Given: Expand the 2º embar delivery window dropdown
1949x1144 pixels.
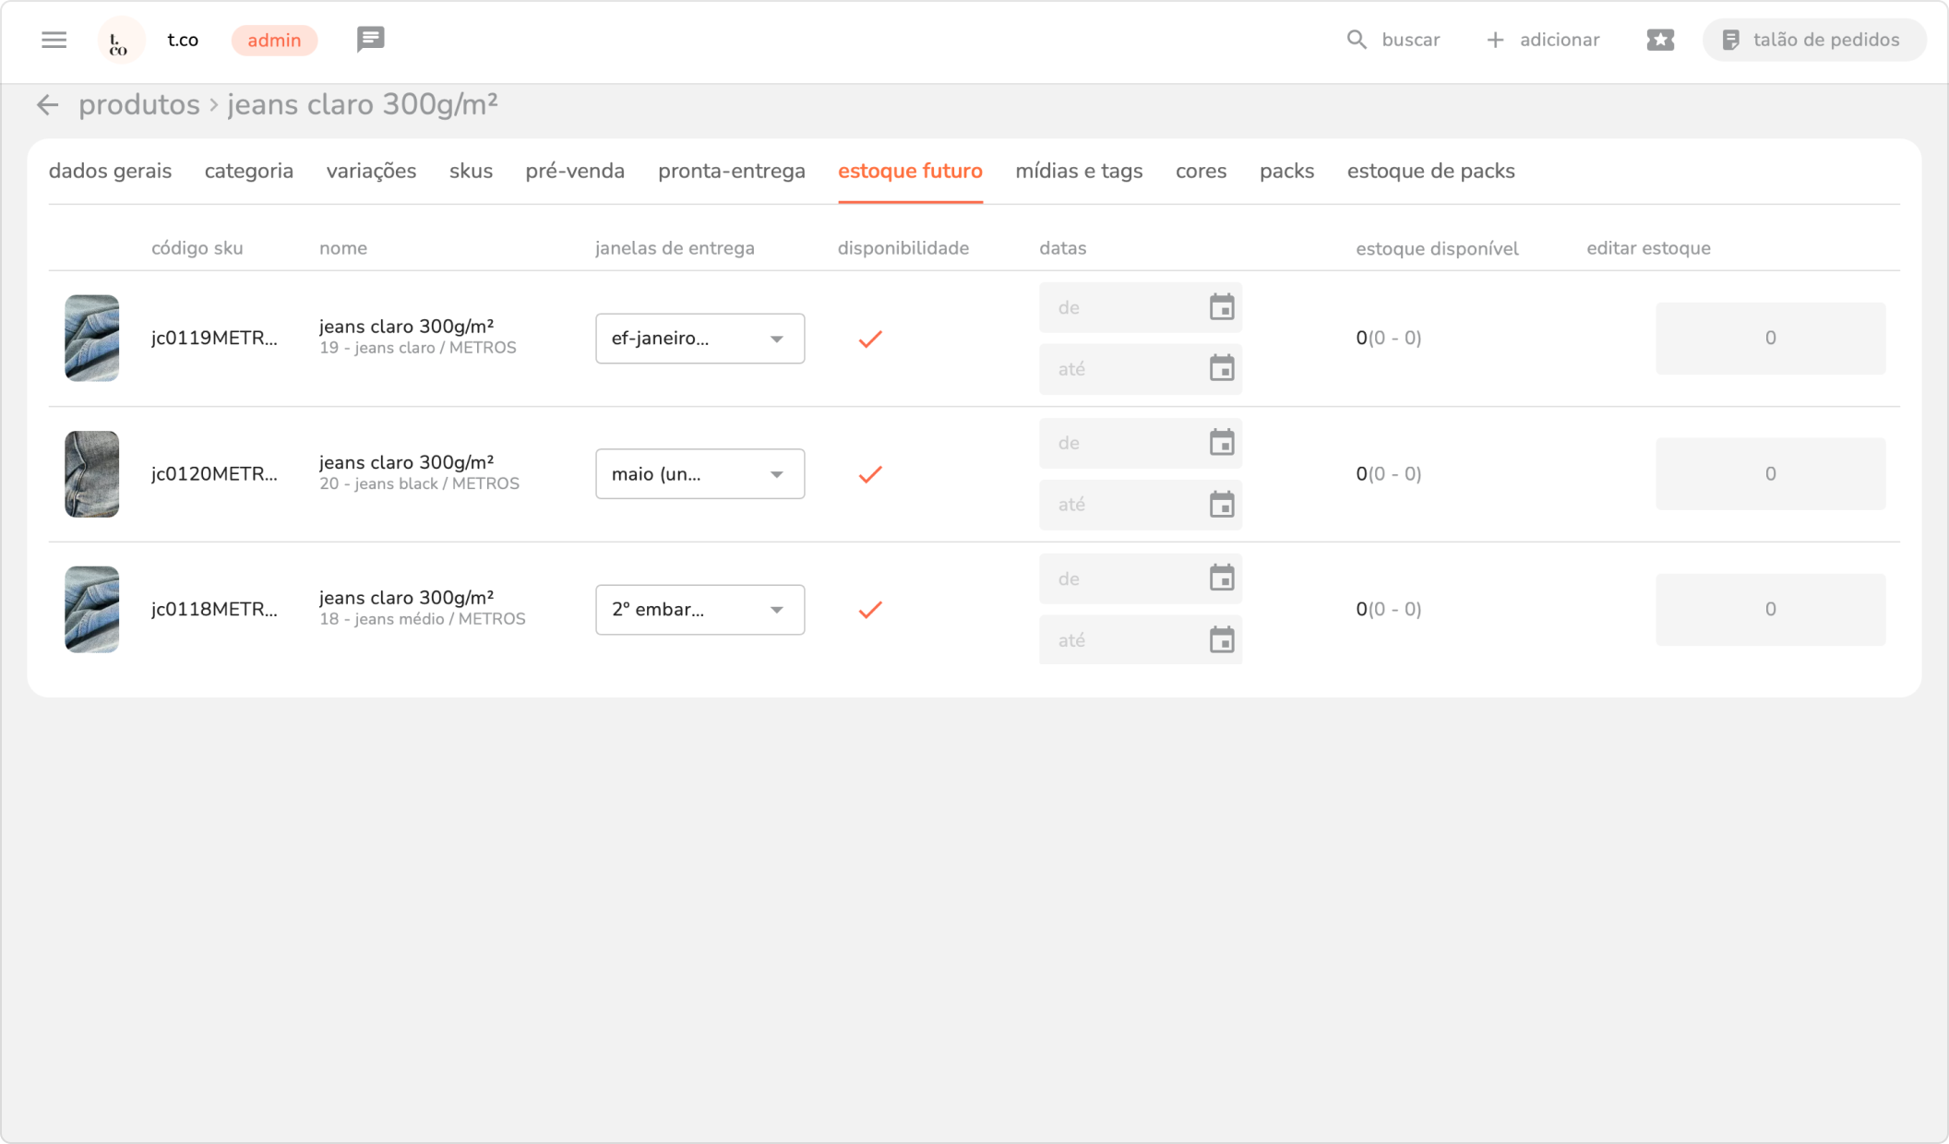Looking at the screenshot, I should [x=699, y=610].
